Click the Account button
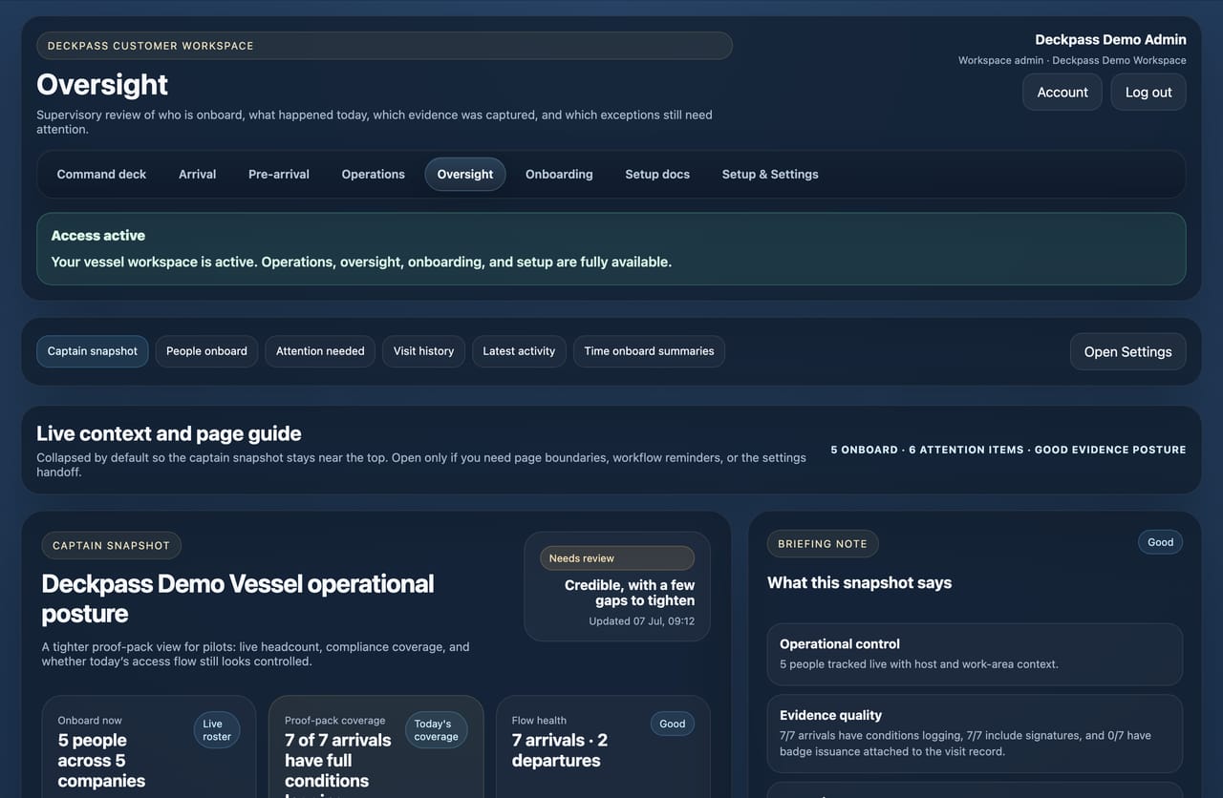This screenshot has height=798, width=1223. click(x=1062, y=93)
